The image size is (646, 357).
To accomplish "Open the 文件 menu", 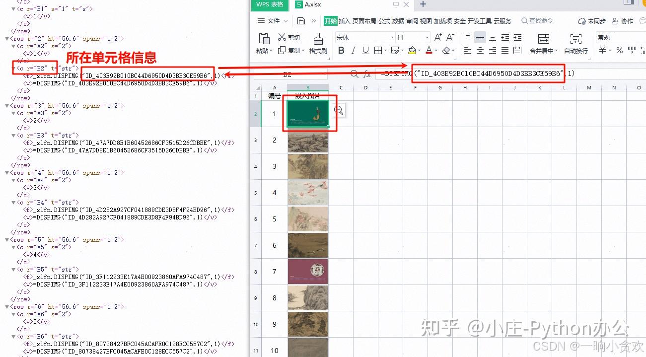I will 273,21.
